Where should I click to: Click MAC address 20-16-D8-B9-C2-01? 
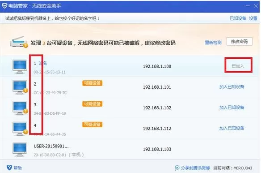coord(50,155)
